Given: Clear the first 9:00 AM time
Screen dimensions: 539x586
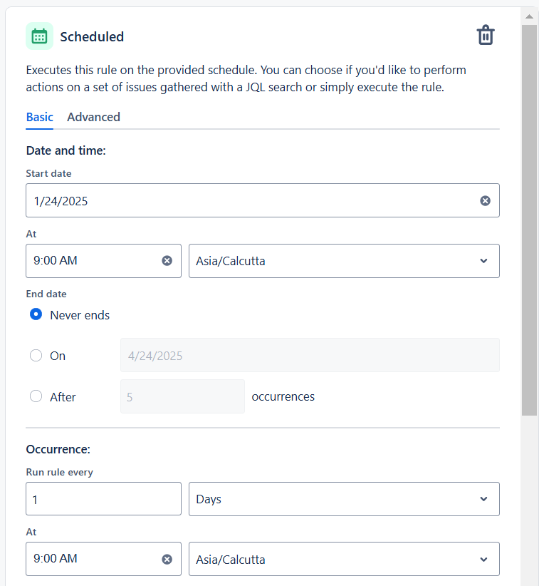Looking at the screenshot, I should [167, 261].
